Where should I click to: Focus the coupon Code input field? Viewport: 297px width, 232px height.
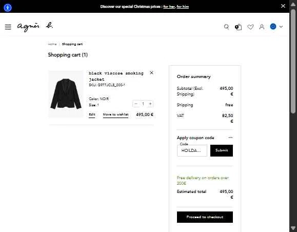pyautogui.click(x=192, y=150)
